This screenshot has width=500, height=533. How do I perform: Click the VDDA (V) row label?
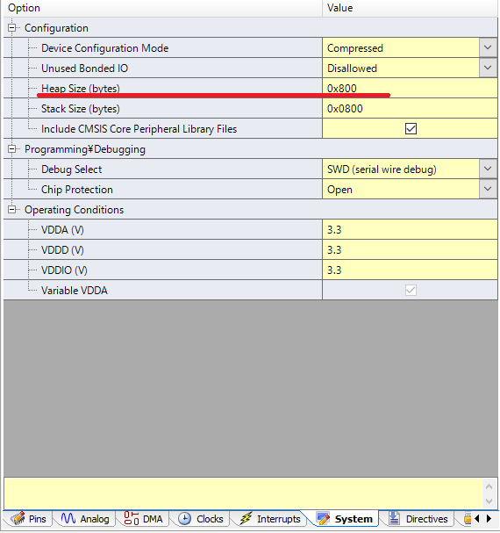pyautogui.click(x=62, y=230)
